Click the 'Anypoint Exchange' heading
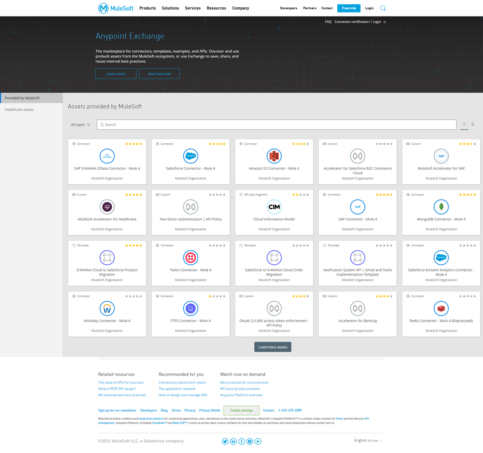483x453 pixels. [130, 36]
